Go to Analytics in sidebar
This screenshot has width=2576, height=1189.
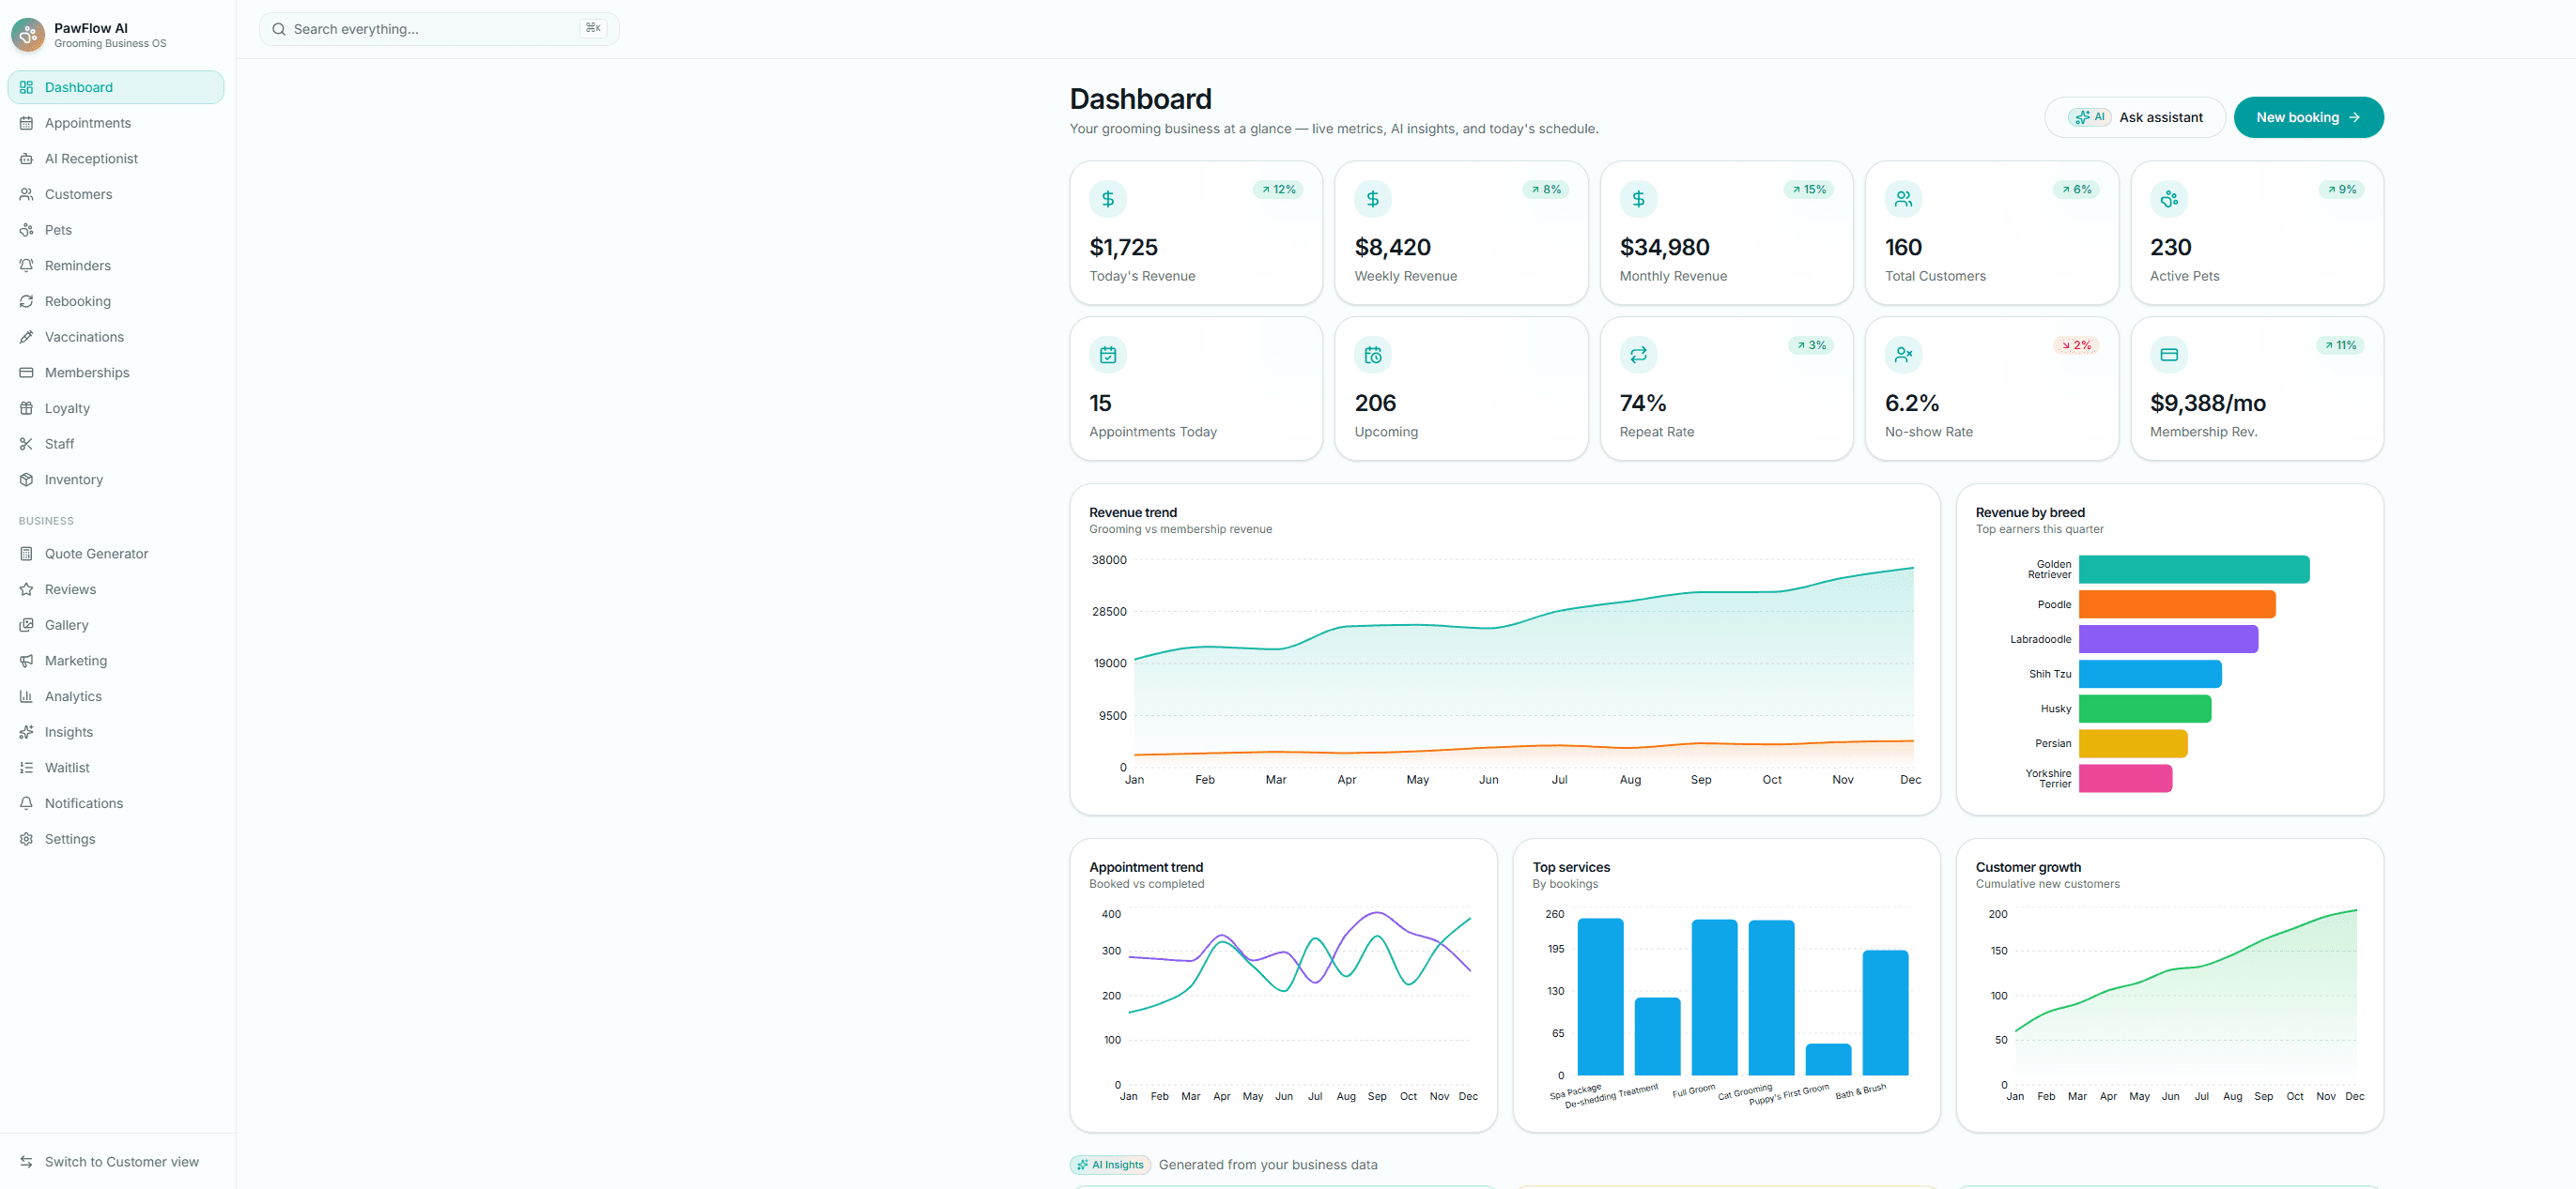(116, 696)
